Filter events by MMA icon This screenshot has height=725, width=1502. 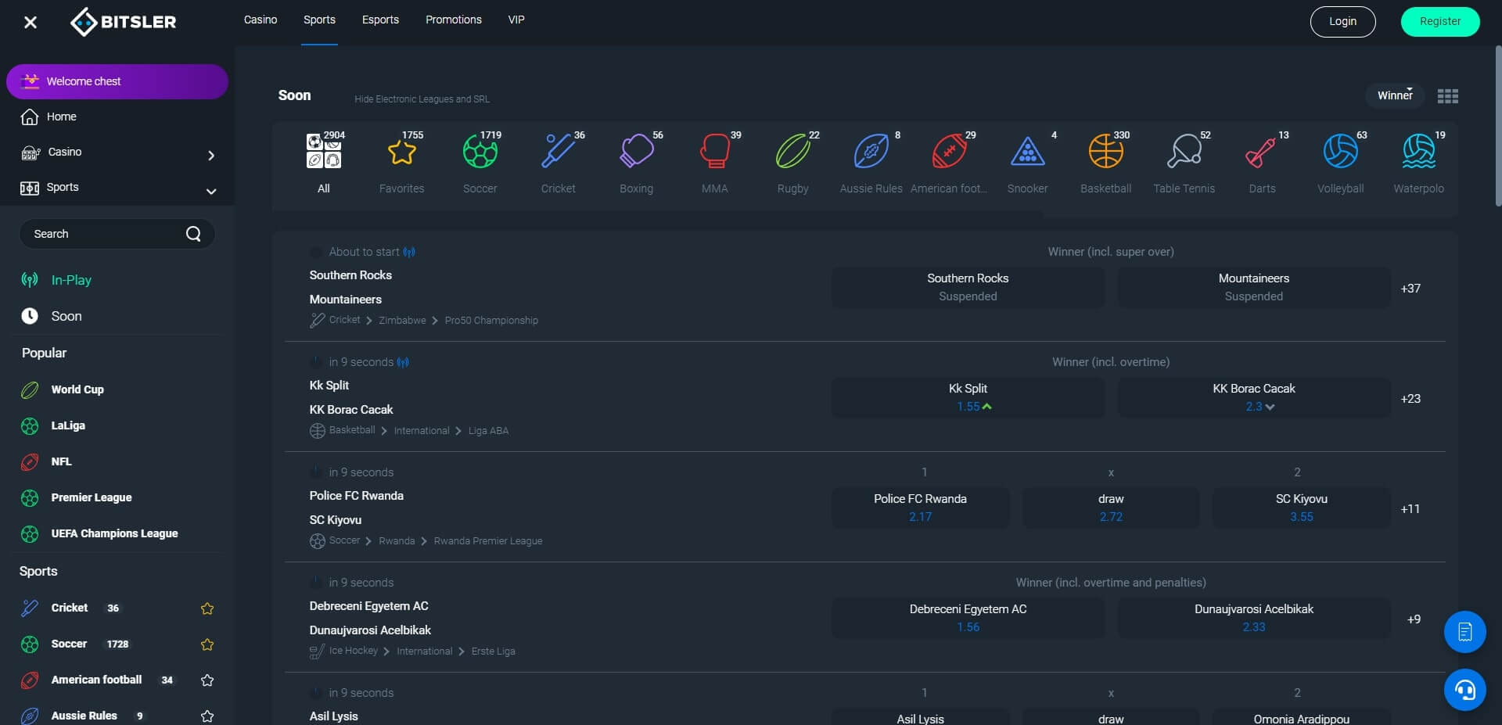tap(714, 152)
